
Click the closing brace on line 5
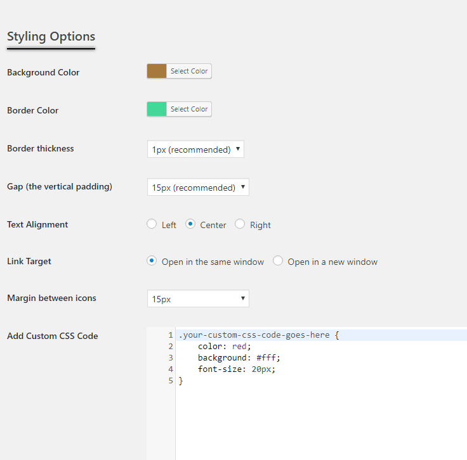(x=181, y=381)
